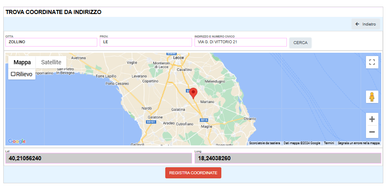Search the address with CERCA
Viewport: 387px width, 187px height.
click(300, 43)
